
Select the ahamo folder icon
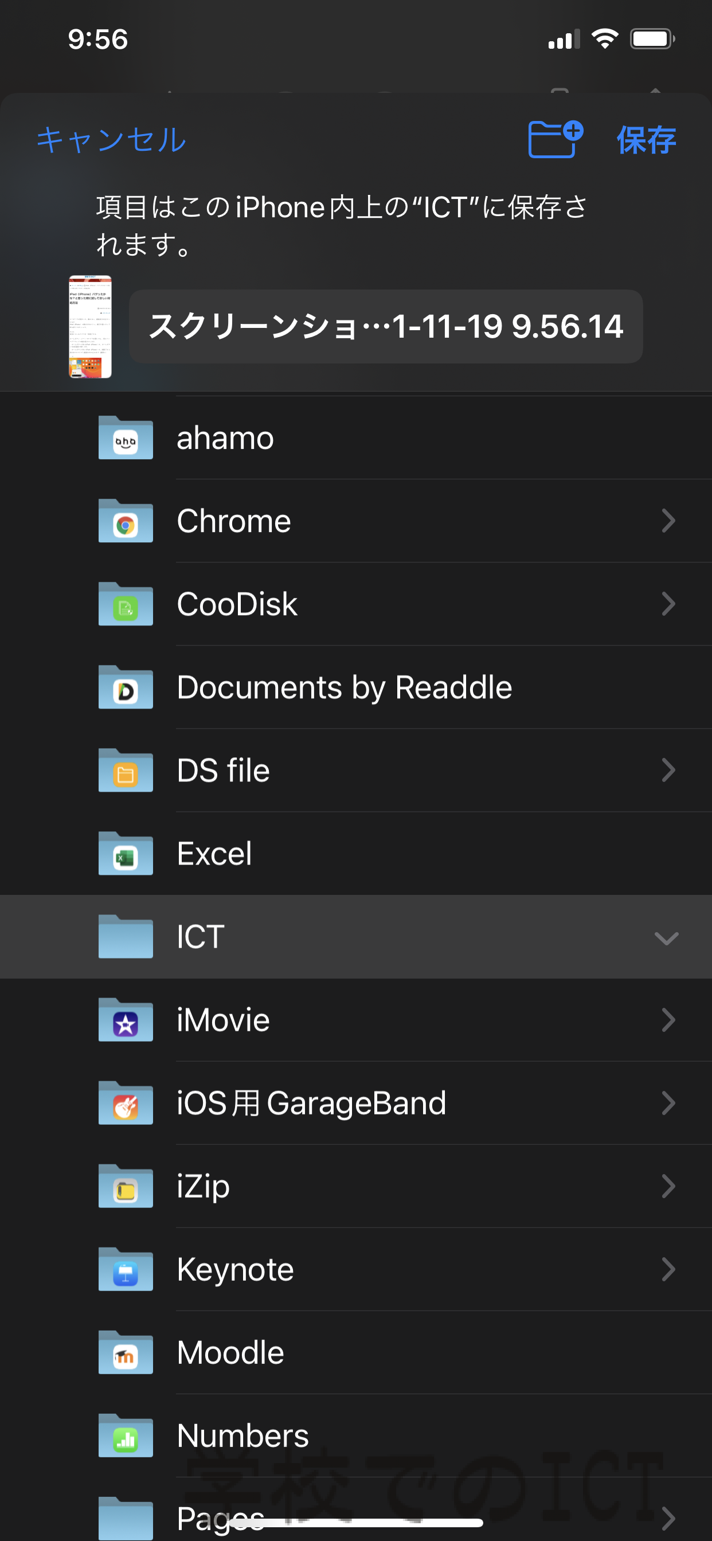[x=126, y=438]
